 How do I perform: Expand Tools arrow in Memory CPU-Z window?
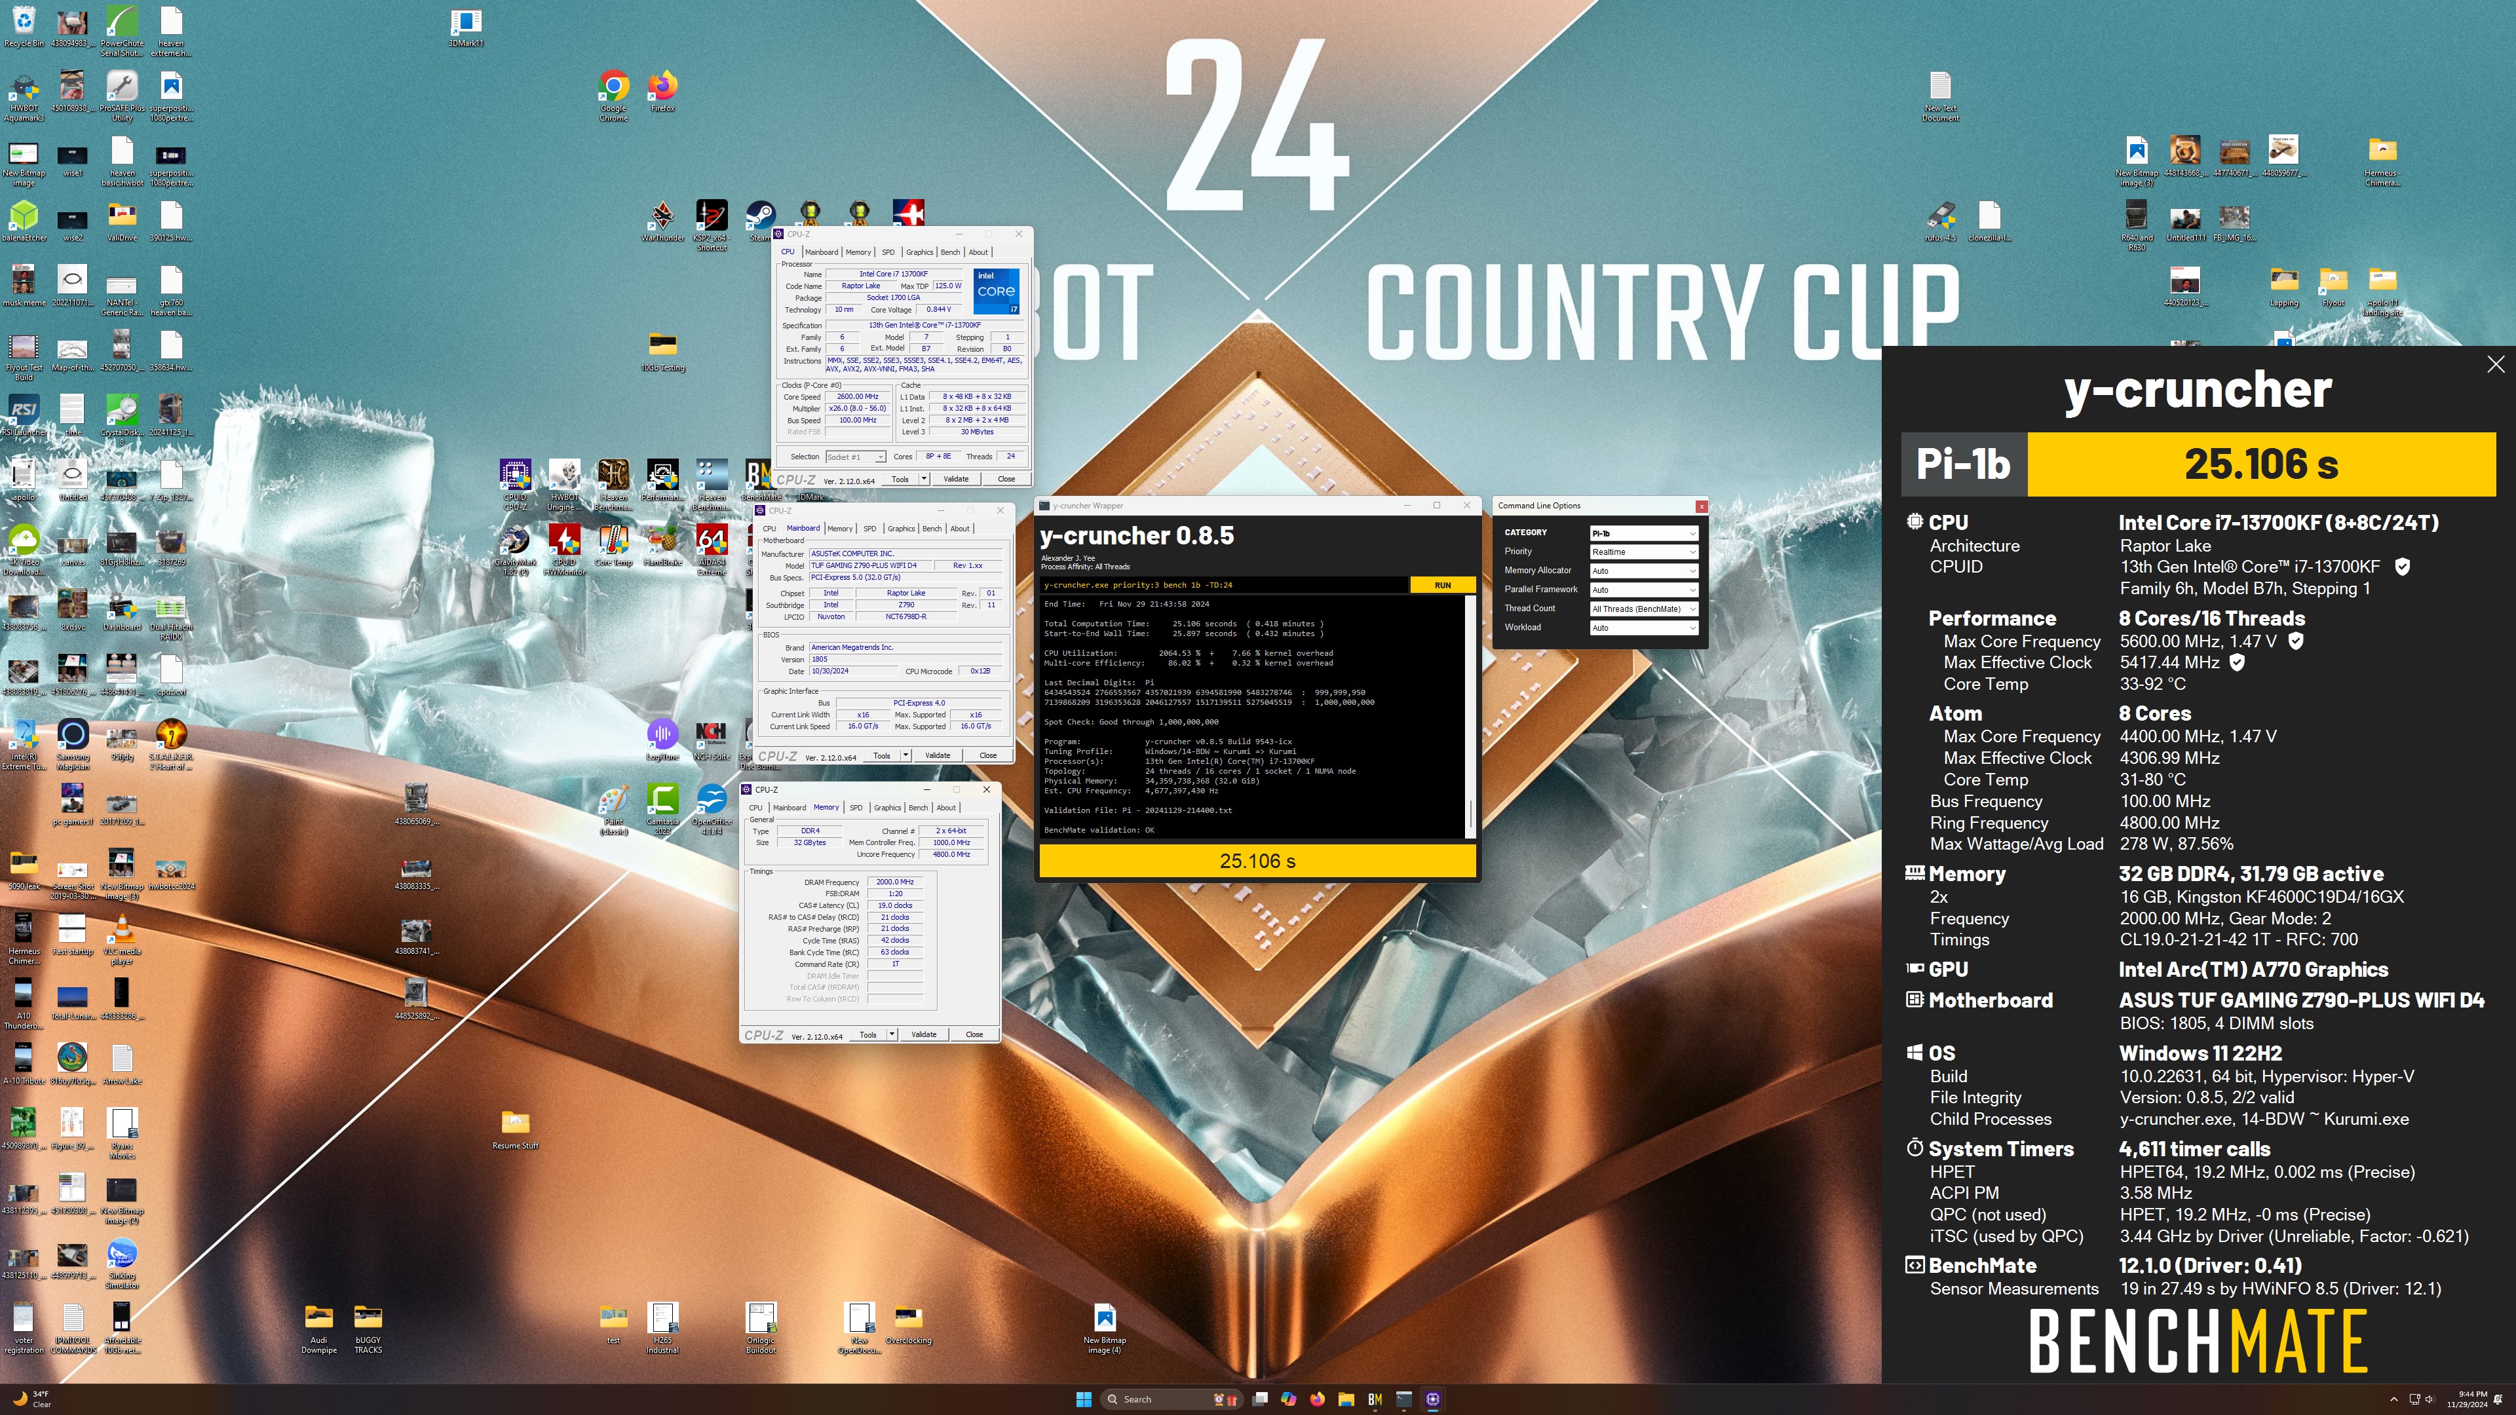point(892,1034)
